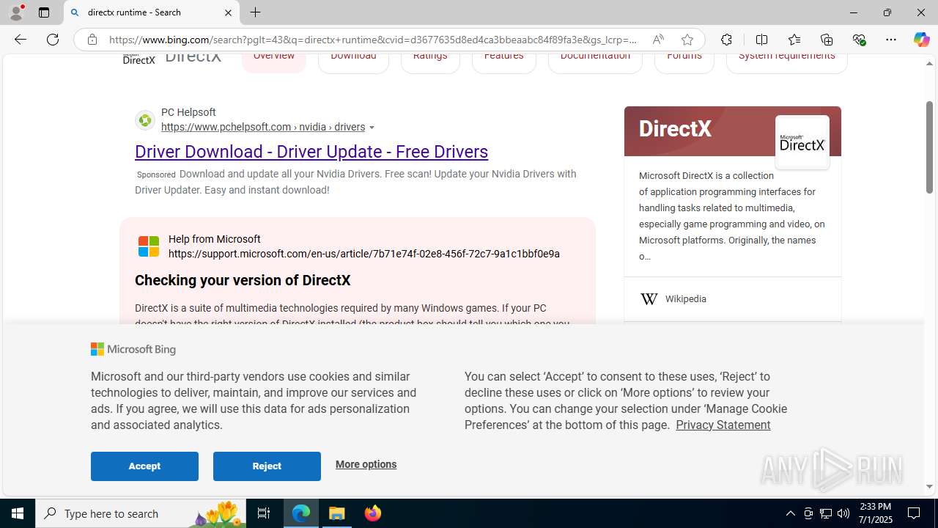Open Firefox taskbar icon
The width and height of the screenshot is (938, 528).
(373, 513)
